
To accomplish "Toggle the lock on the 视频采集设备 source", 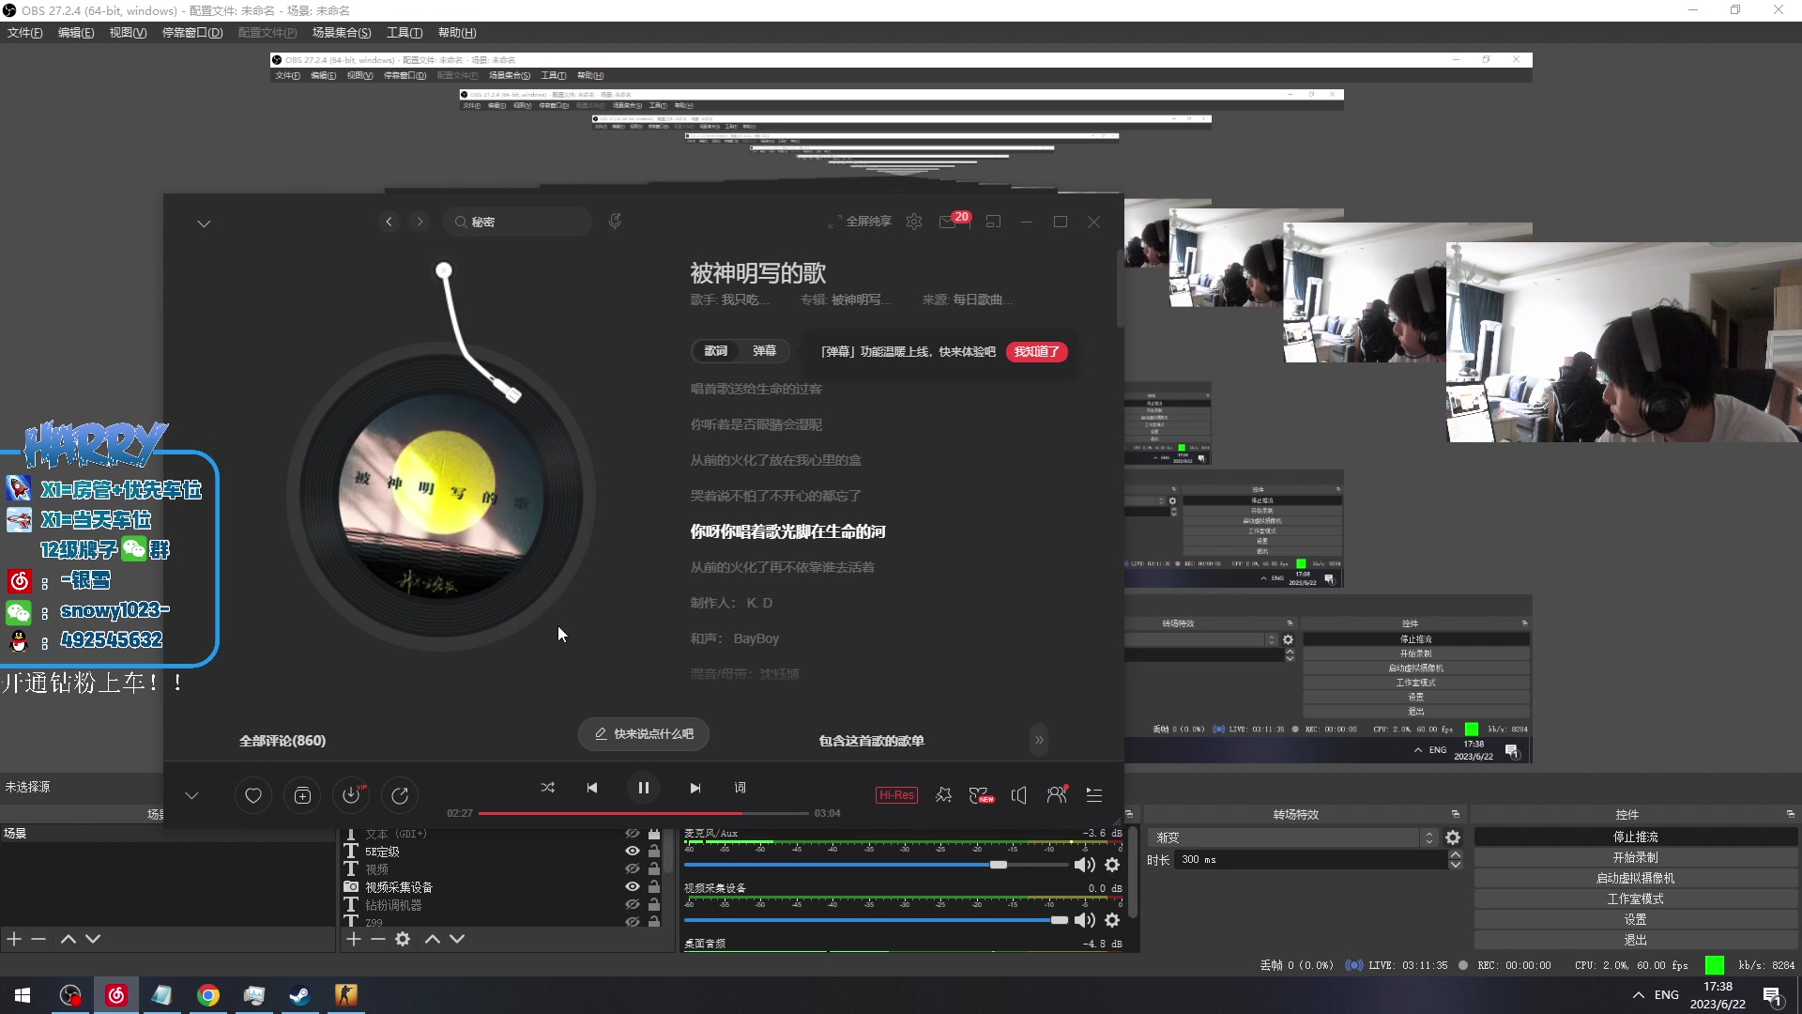I will click(654, 887).
